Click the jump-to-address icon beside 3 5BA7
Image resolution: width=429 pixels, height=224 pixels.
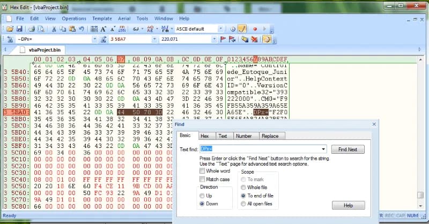pos(103,39)
